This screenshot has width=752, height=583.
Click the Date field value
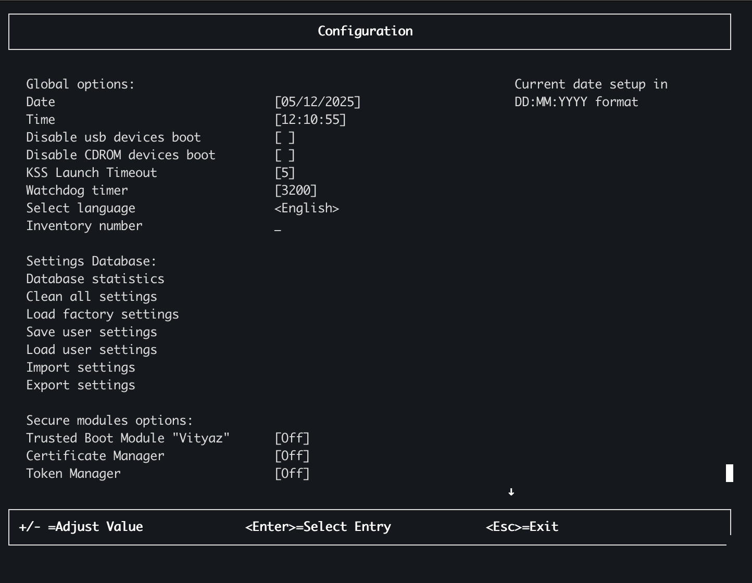coord(318,102)
